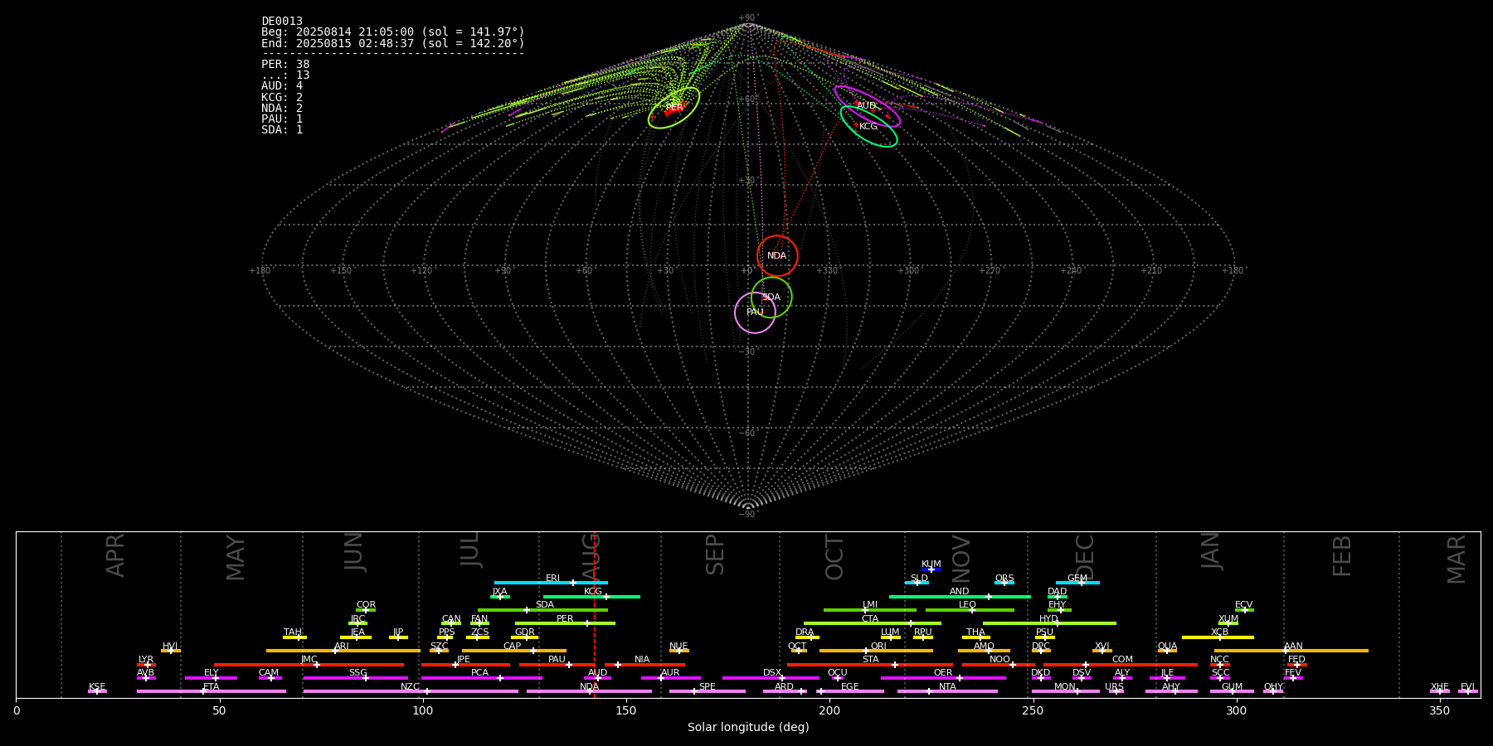Click the 'Solar longitude (deg)' axis title

point(748,727)
